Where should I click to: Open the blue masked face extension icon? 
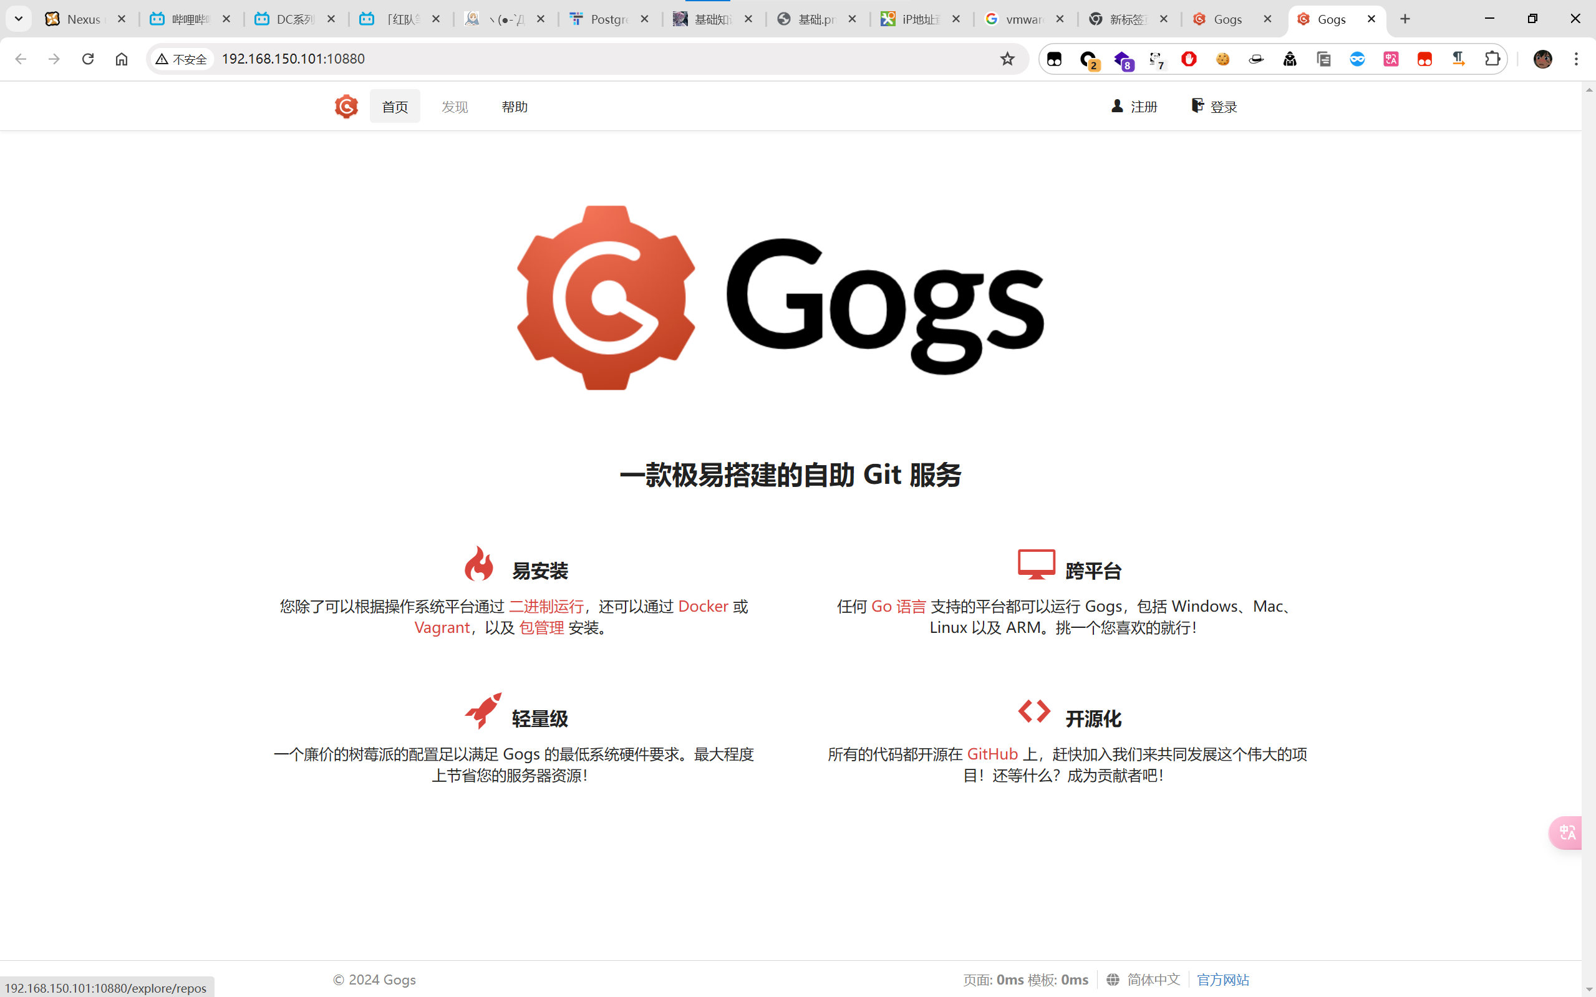[1357, 59]
